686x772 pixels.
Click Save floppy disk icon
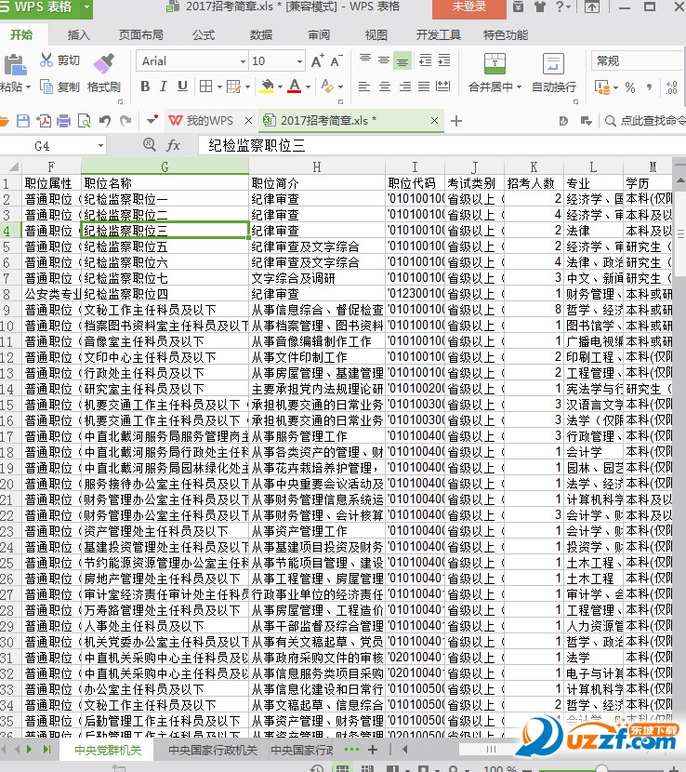point(23,121)
